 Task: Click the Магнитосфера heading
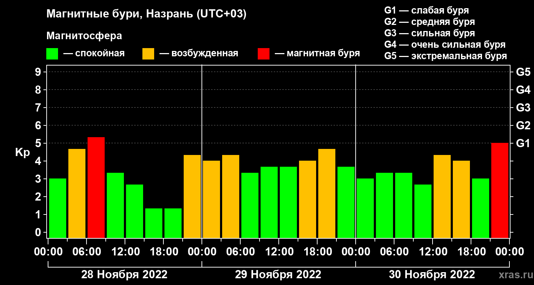click(x=84, y=36)
